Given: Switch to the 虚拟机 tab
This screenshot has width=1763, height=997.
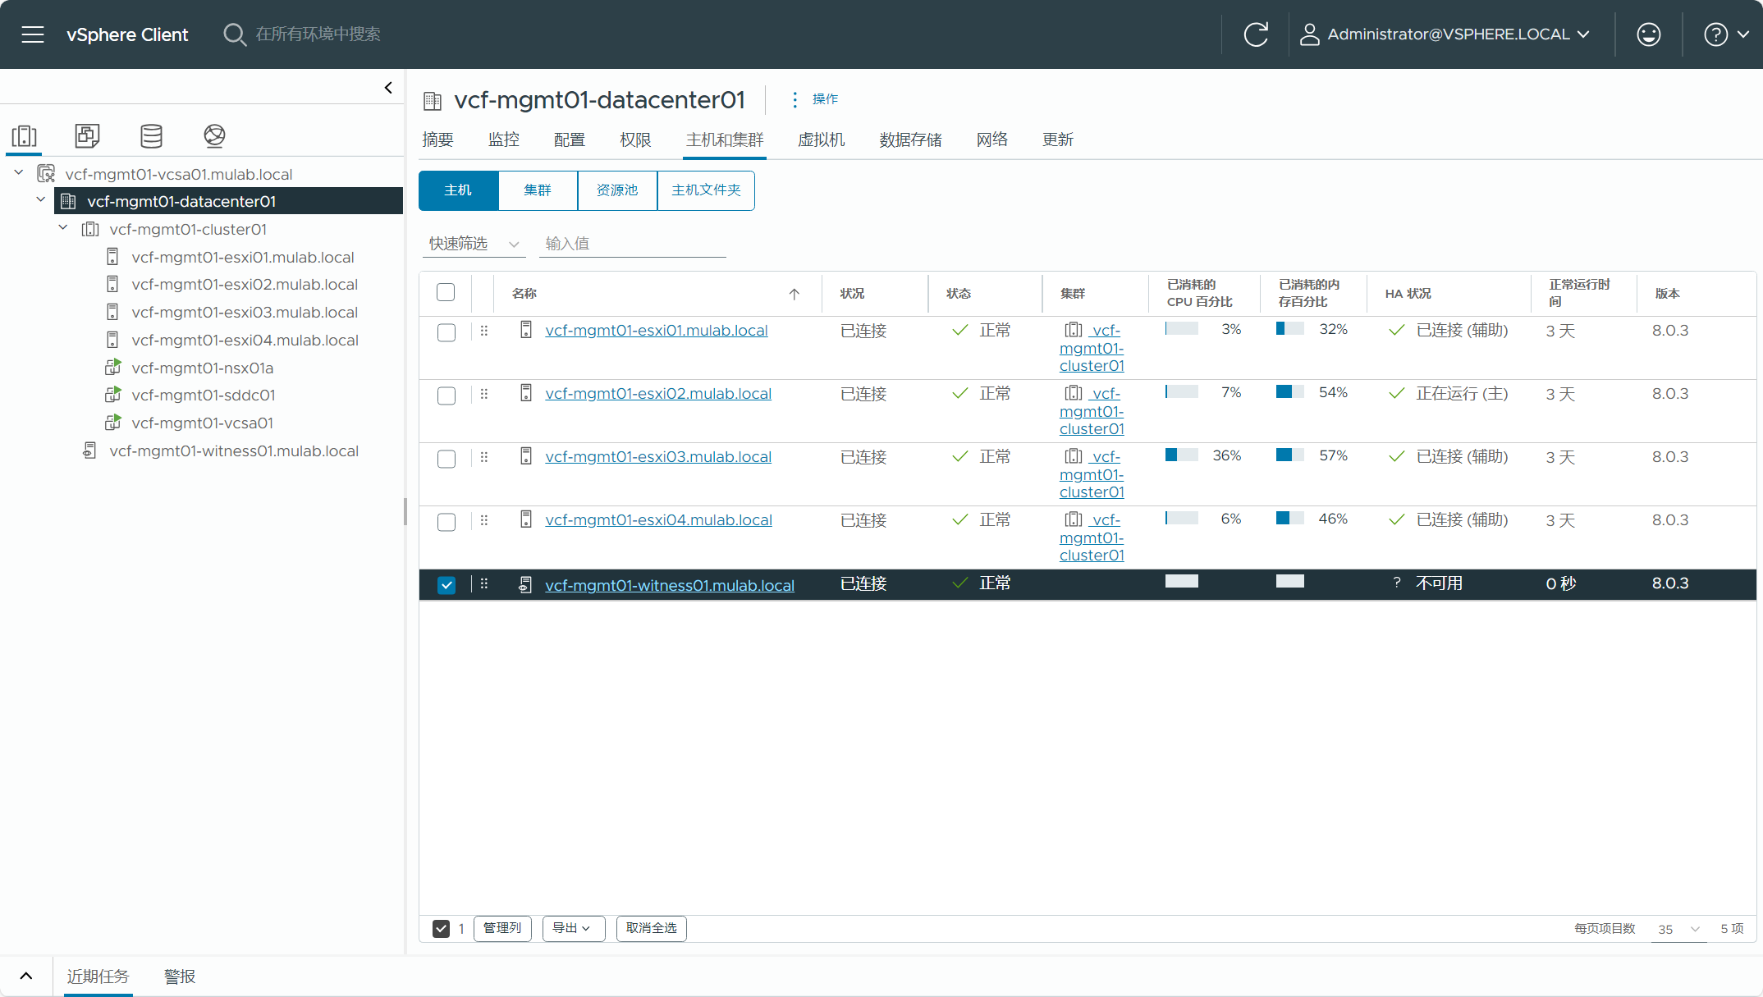Looking at the screenshot, I should pyautogui.click(x=821, y=139).
